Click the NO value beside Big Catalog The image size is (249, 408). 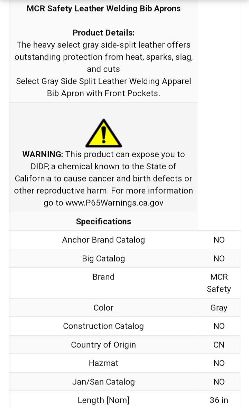(x=219, y=259)
